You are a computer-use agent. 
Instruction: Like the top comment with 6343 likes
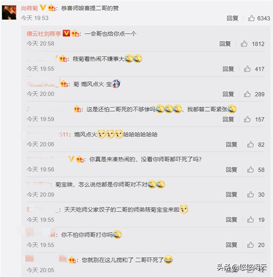pos(251,18)
